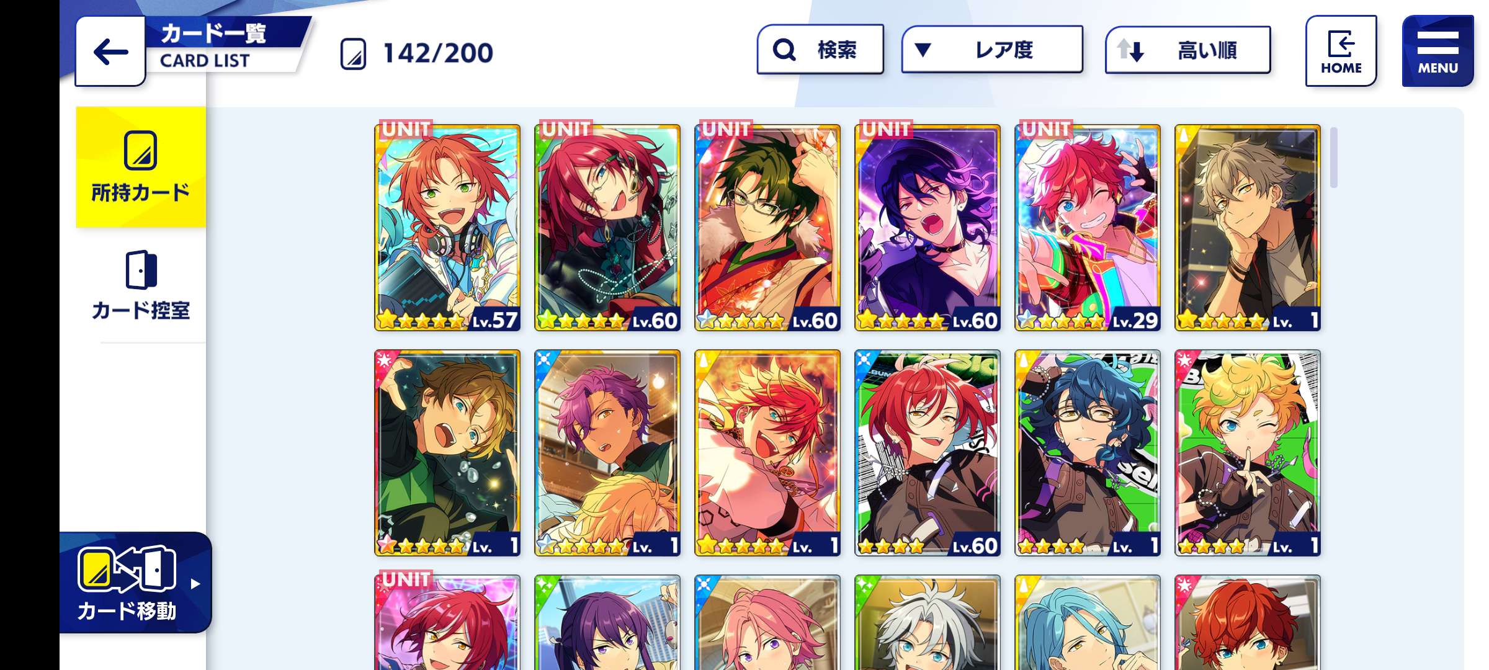The width and height of the screenshot is (1489, 670).
Task: Toggle sort order 高い順 ascending/descending
Action: [x=1187, y=50]
